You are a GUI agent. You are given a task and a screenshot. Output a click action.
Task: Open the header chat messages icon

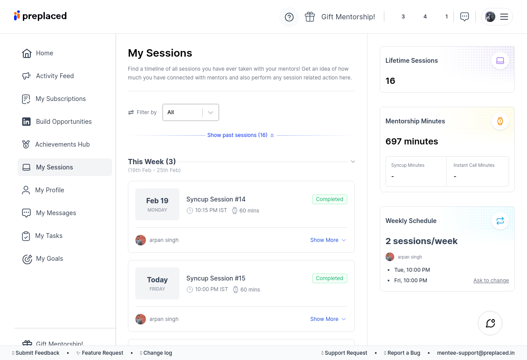465,17
